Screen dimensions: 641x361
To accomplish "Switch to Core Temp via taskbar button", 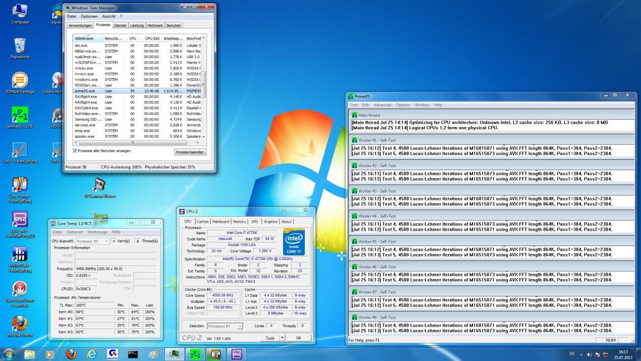I will coord(216,354).
